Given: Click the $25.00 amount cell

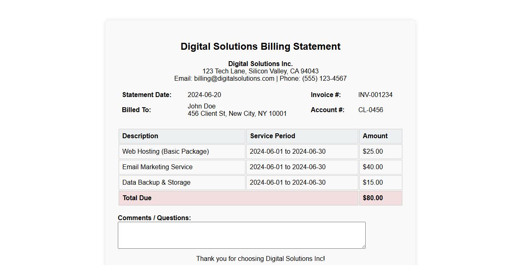Looking at the screenshot, I should coord(373,152).
